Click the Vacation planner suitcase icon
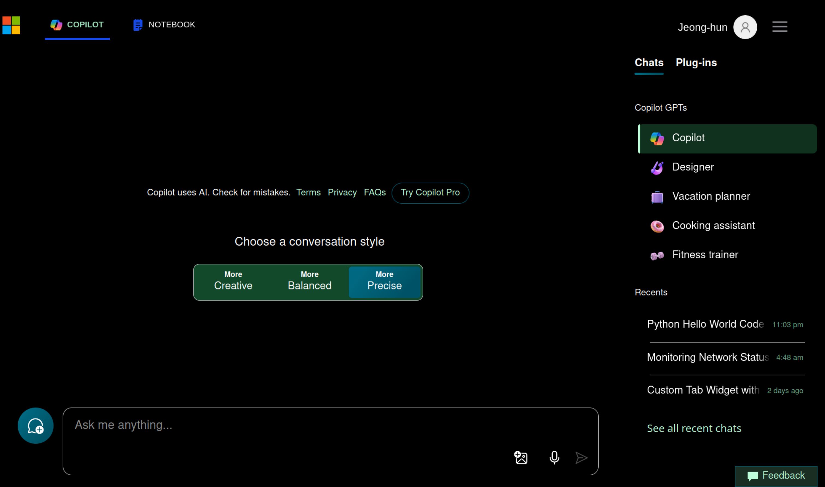The image size is (825, 487). coord(657,197)
